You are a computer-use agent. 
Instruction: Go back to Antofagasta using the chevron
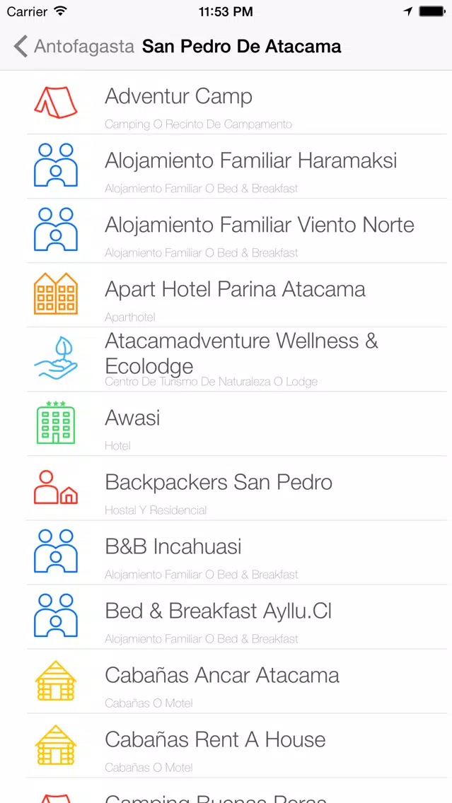21,47
